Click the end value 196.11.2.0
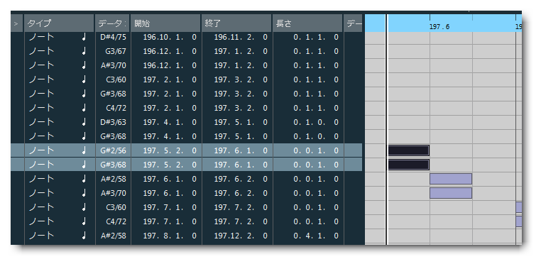 241,38
